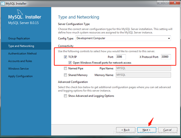Click the Server Configuration Type label
This screenshot has width=181, height=138.
coord(74,24)
